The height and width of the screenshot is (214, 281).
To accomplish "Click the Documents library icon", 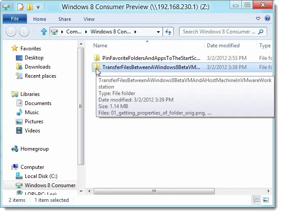I will (19, 103).
